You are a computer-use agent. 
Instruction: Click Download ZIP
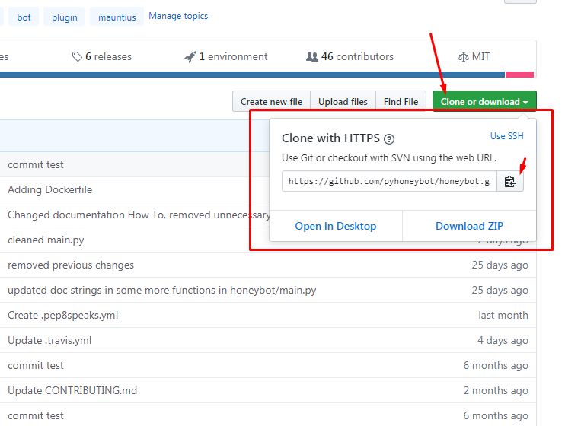[469, 226]
